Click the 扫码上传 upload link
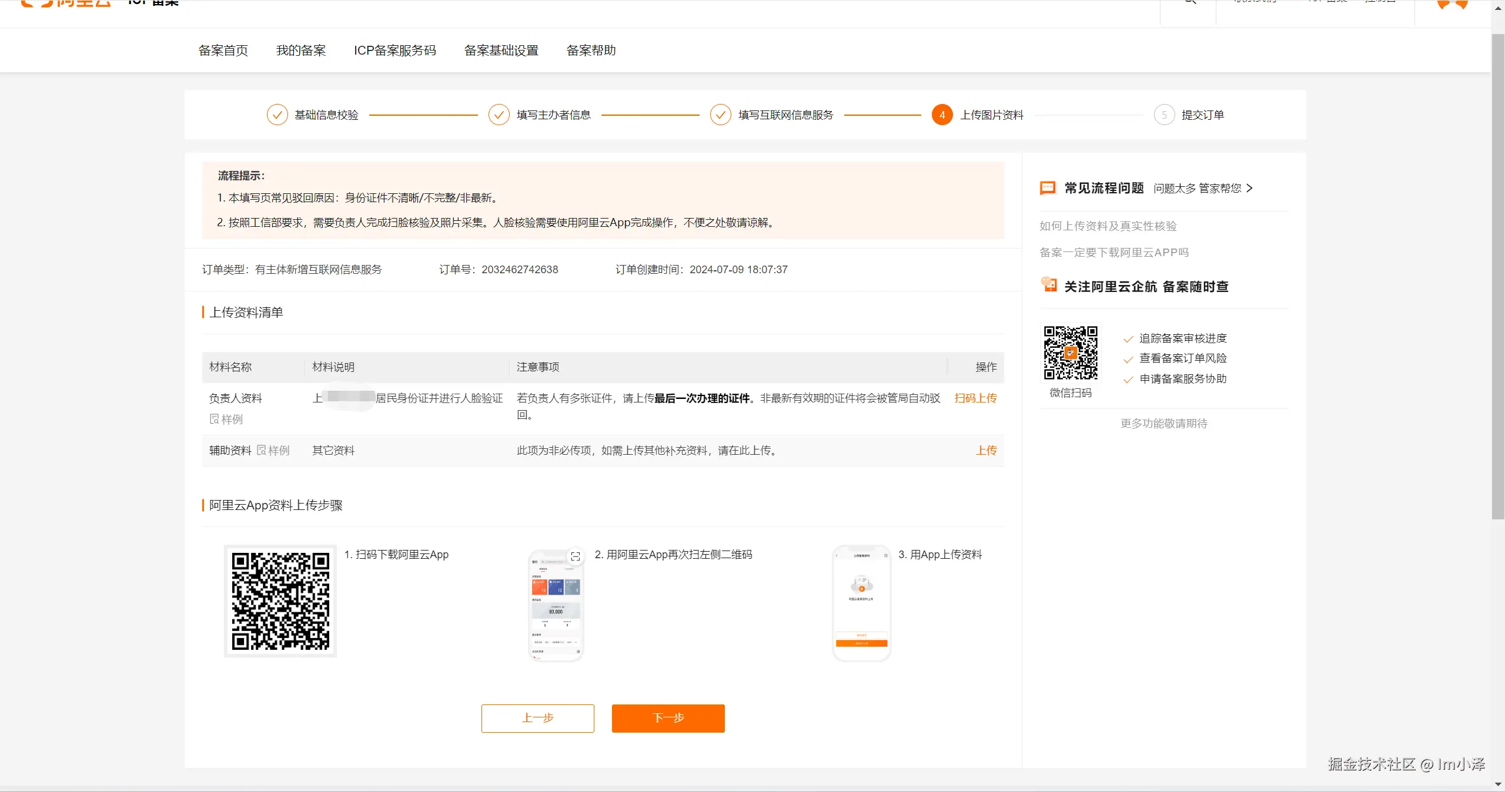Image resolution: width=1505 pixels, height=792 pixels. 975,398
